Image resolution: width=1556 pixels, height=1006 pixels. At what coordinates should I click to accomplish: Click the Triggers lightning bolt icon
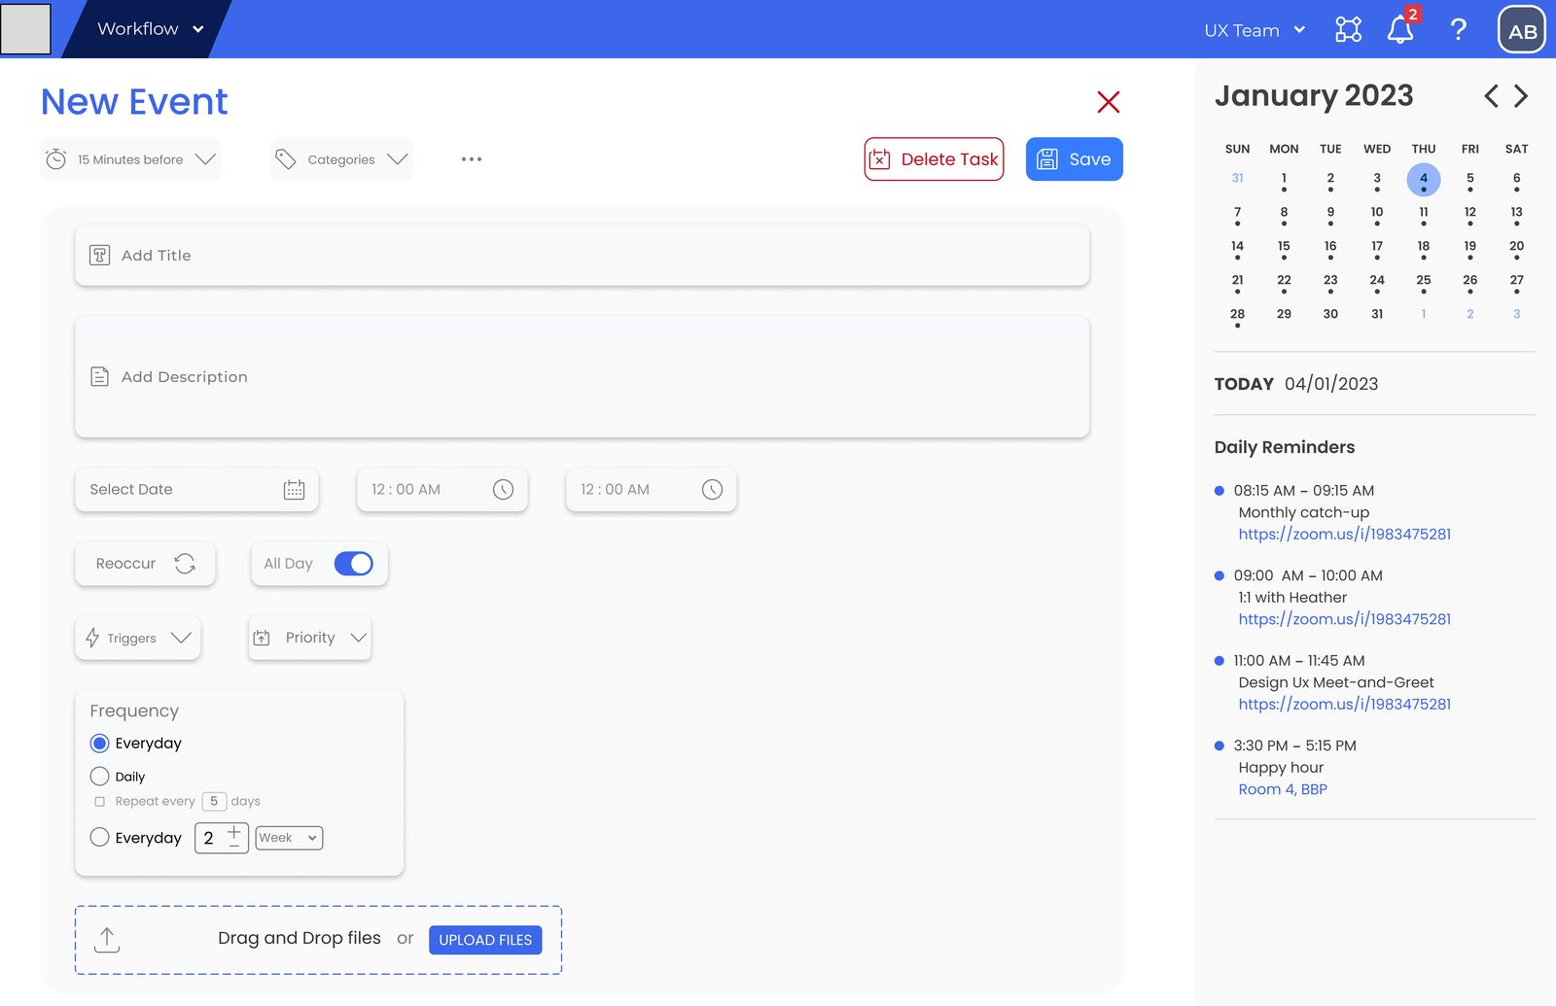(x=92, y=638)
